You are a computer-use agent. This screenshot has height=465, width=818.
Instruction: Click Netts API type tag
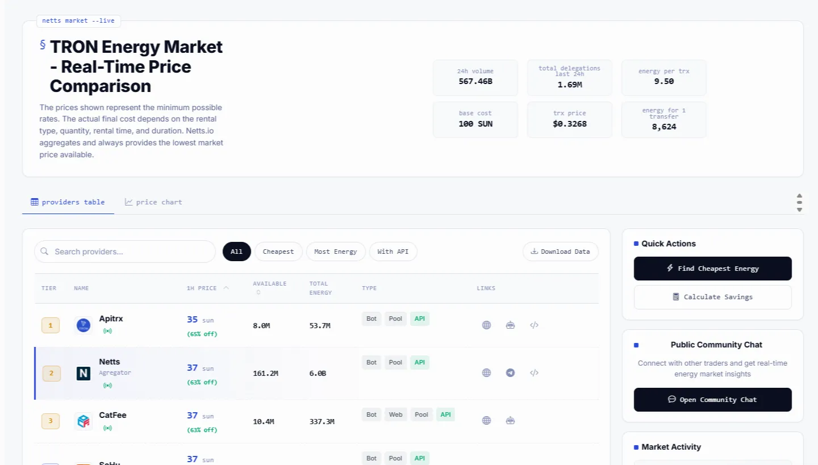point(420,362)
